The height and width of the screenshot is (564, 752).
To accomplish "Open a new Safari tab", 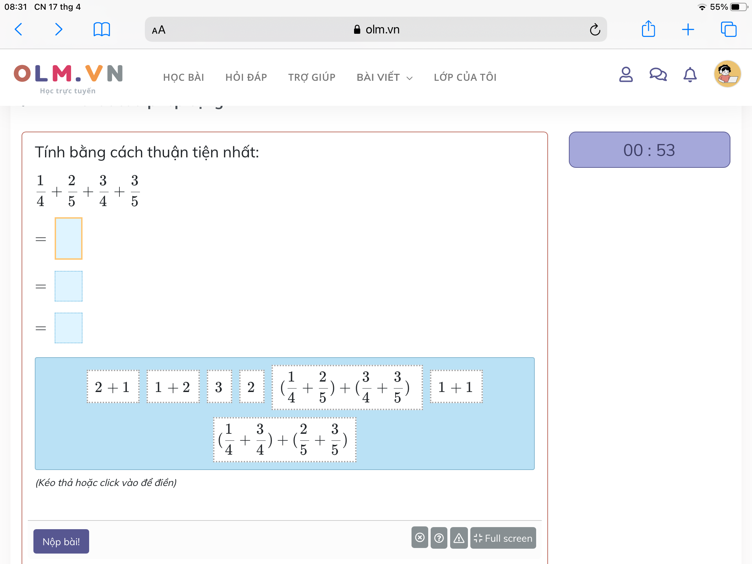I will (688, 30).
